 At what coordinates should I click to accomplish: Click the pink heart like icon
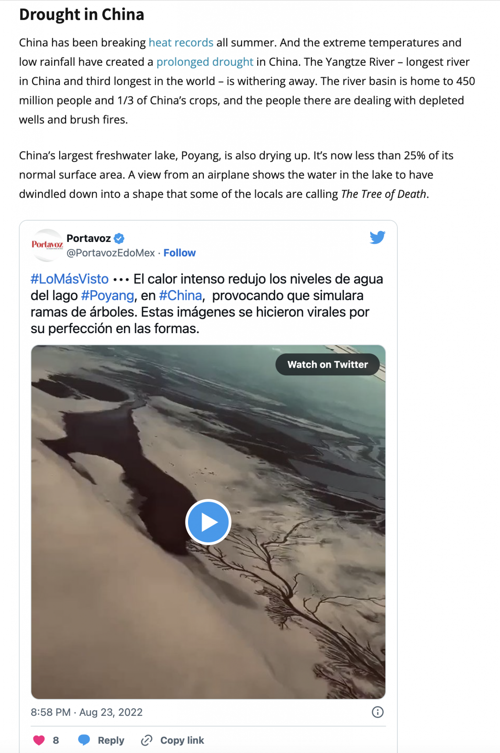click(x=39, y=740)
